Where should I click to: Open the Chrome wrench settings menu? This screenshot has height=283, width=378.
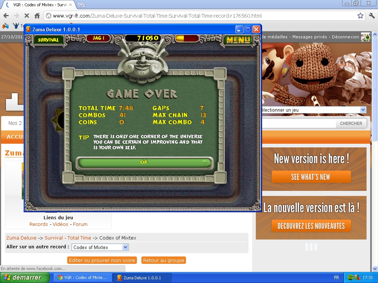pyautogui.click(x=371, y=16)
